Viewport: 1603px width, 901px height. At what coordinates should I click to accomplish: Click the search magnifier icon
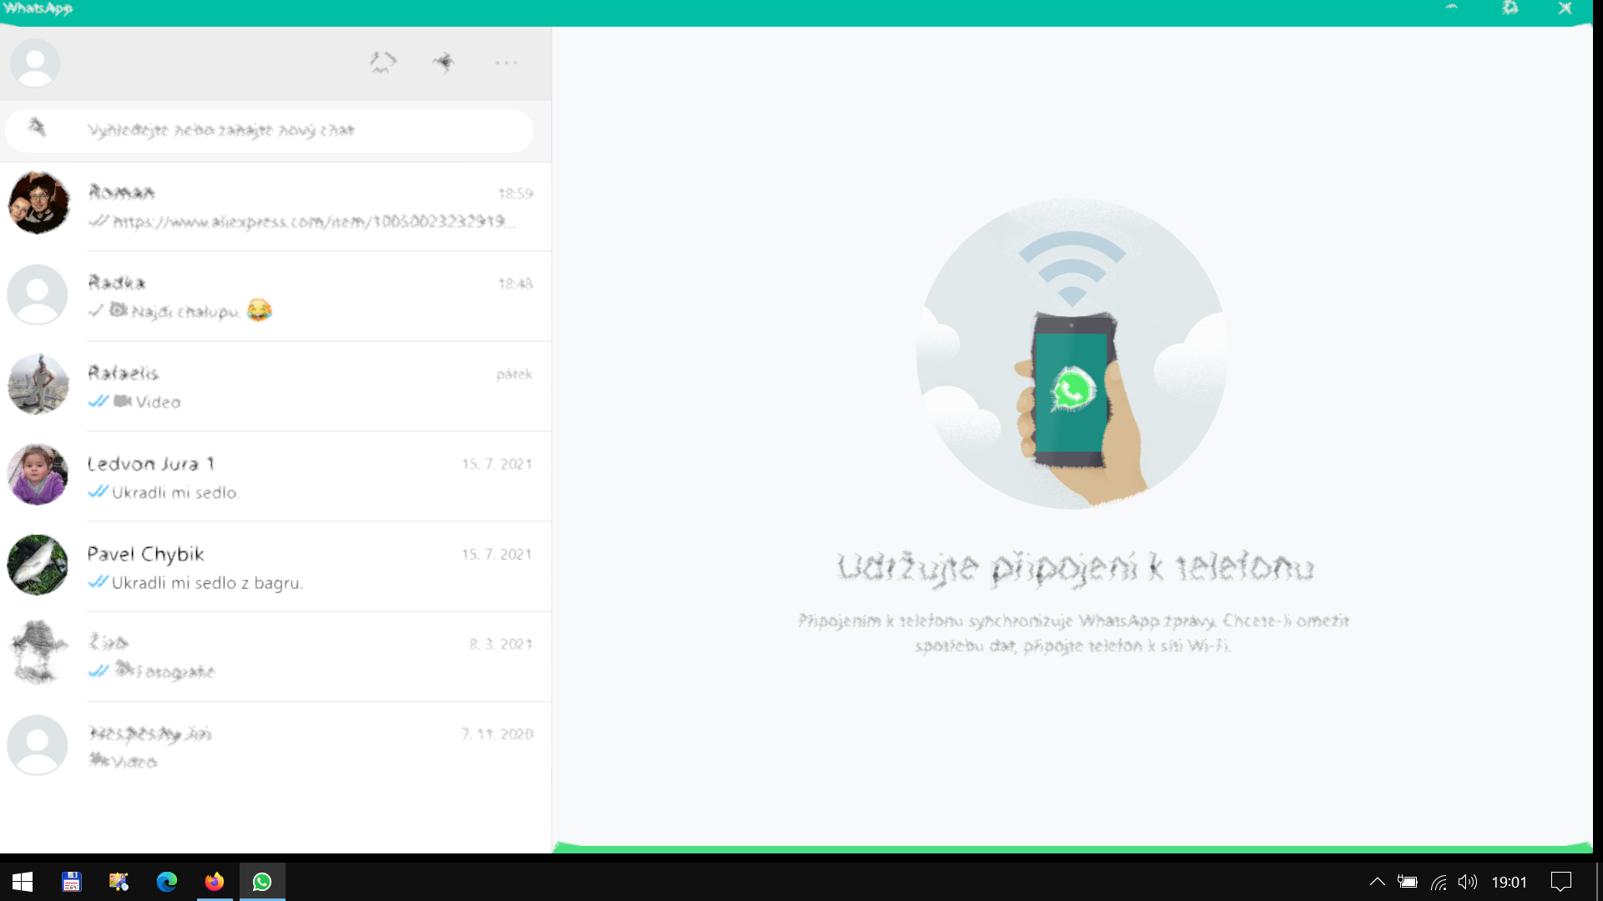click(x=37, y=128)
